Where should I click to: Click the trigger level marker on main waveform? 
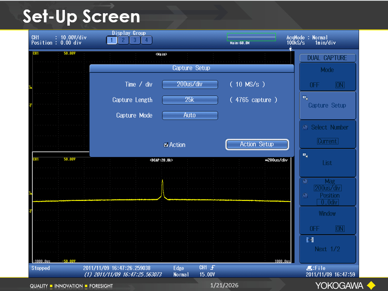30,87
